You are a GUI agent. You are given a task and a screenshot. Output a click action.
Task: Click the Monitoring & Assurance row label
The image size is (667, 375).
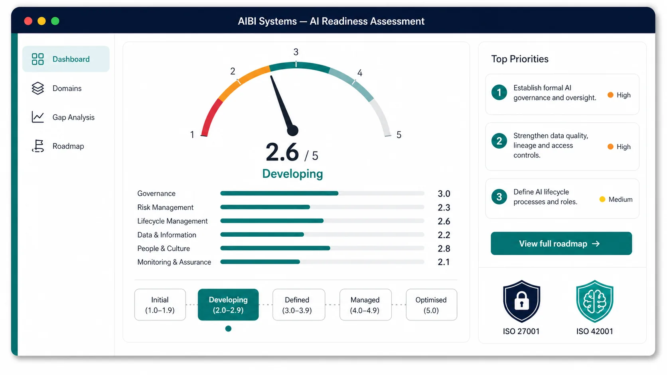[x=174, y=262]
